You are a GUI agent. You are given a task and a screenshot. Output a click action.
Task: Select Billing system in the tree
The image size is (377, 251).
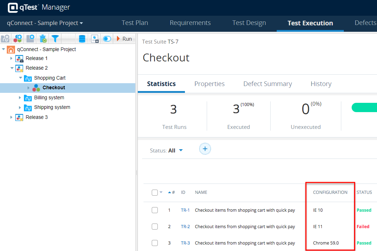point(49,97)
